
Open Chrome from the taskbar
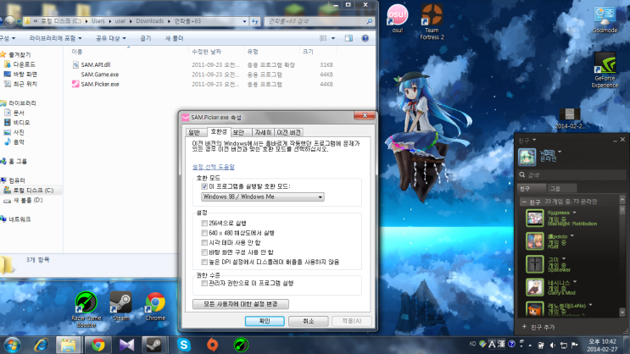click(x=98, y=346)
